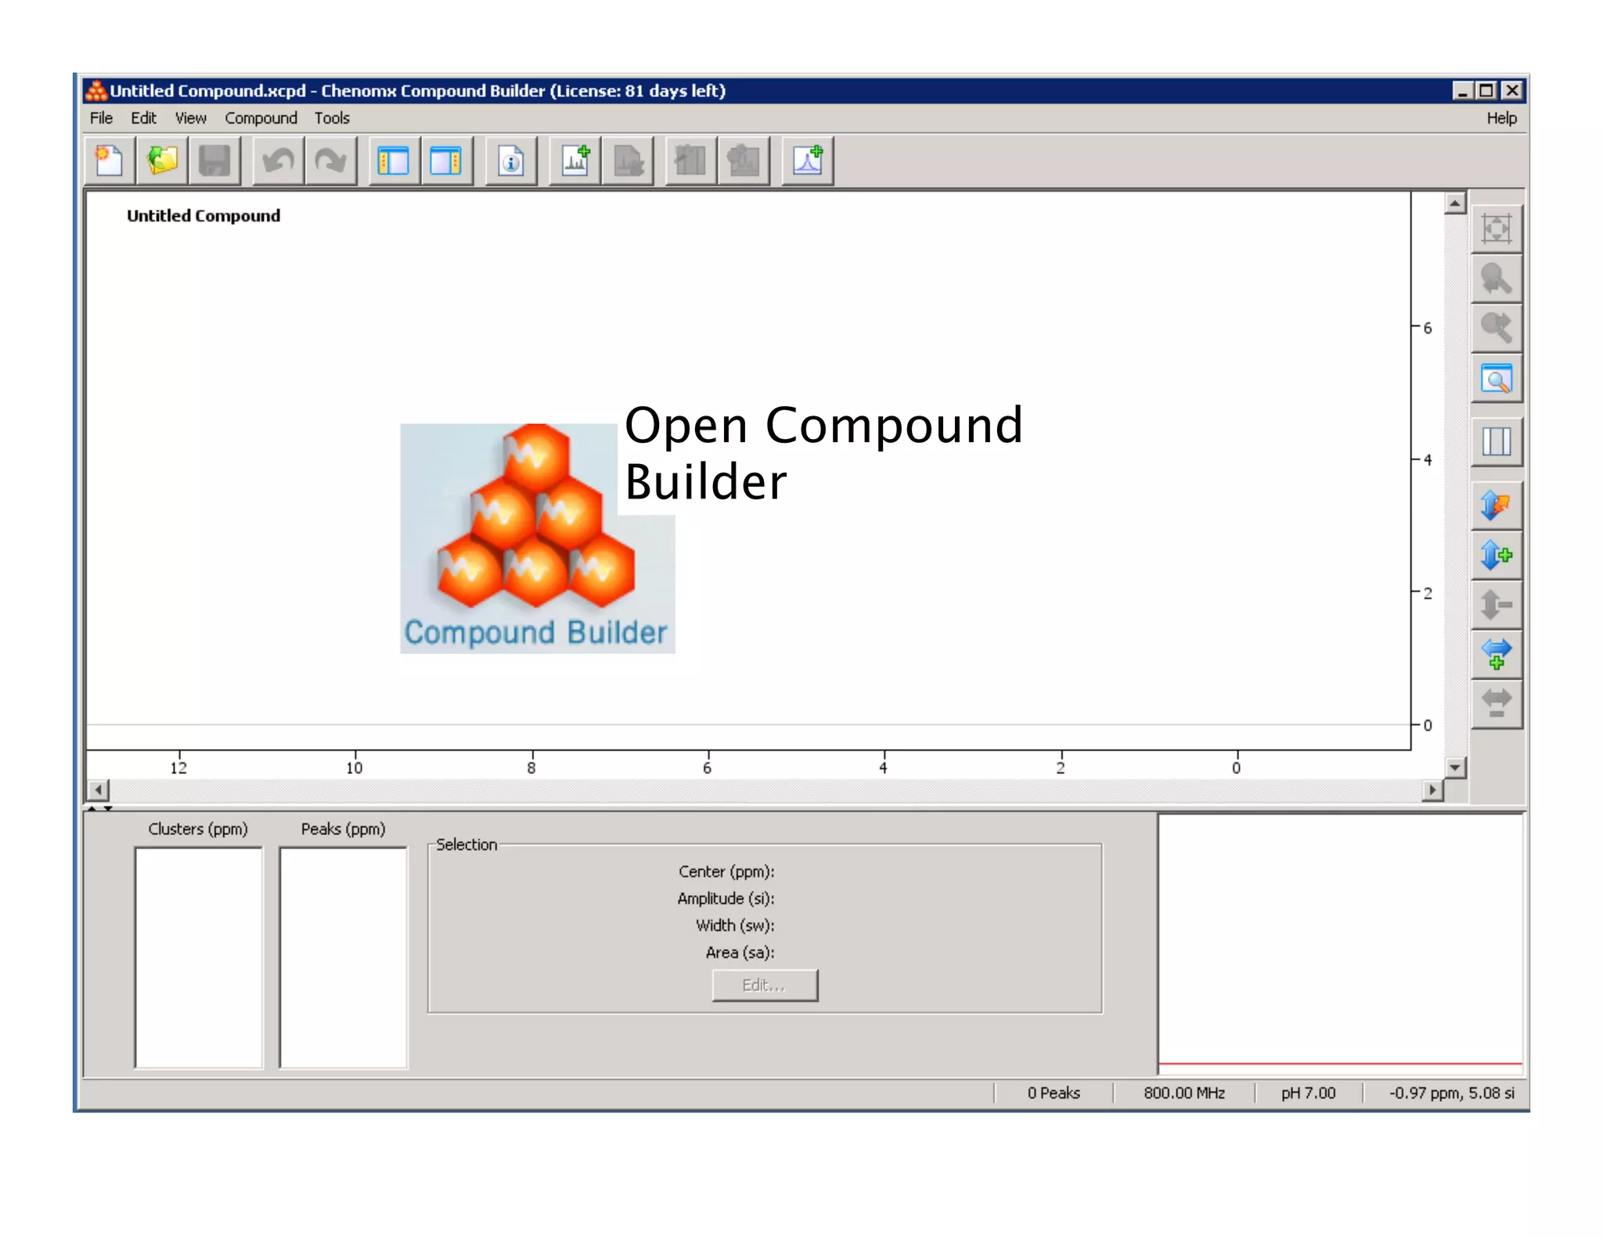
Task: Open compound information icon
Action: [510, 161]
